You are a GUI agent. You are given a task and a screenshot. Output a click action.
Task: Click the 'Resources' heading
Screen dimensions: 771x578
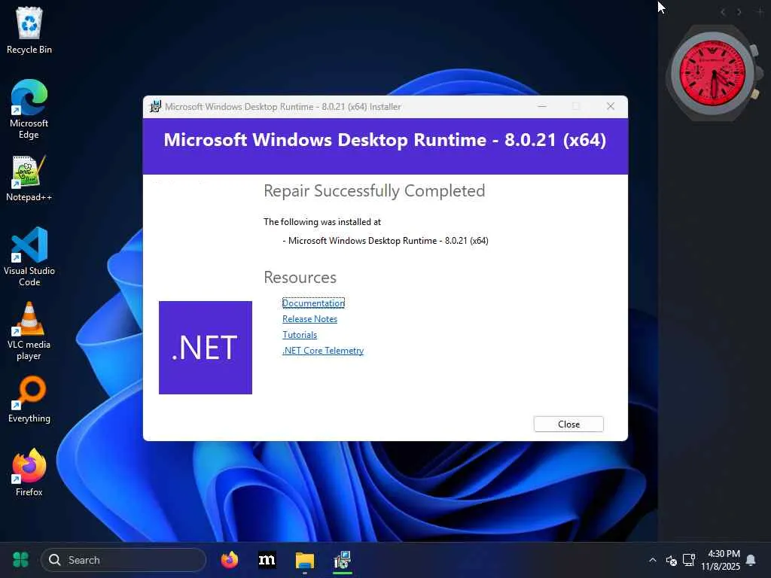click(x=300, y=278)
